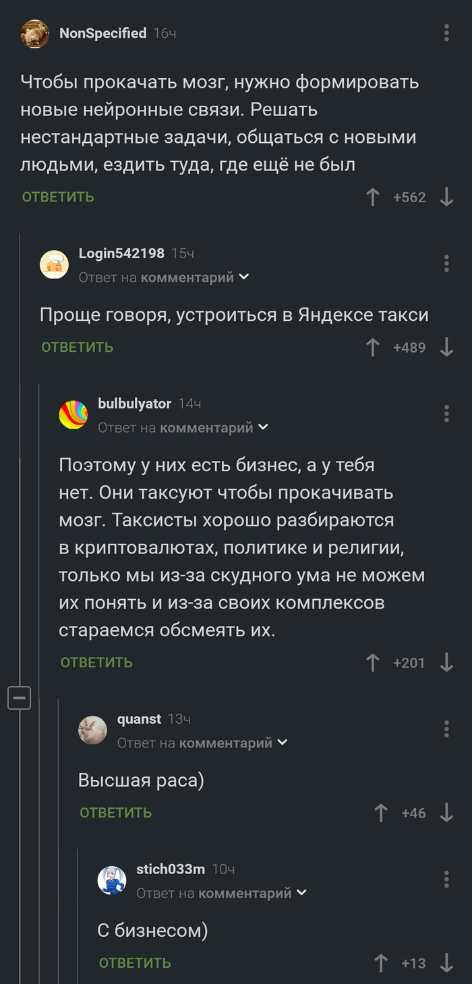472x984 pixels.
Task: Open NonSpecified's profile avatar
Action: pyautogui.click(x=34, y=34)
